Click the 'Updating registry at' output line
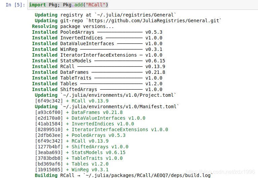This screenshot has width=258, height=178. (105, 15)
